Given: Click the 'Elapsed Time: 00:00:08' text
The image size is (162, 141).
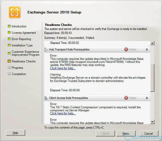Looking at the screenshot, I should point(65,90).
